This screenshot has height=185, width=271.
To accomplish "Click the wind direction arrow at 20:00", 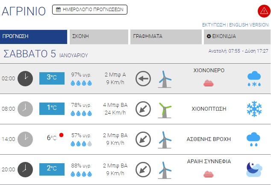I will coord(143,169).
